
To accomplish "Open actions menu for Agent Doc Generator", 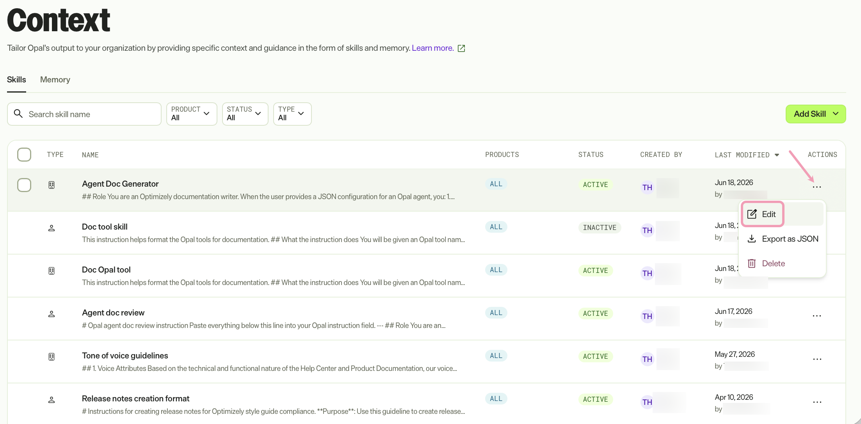I will tap(817, 187).
